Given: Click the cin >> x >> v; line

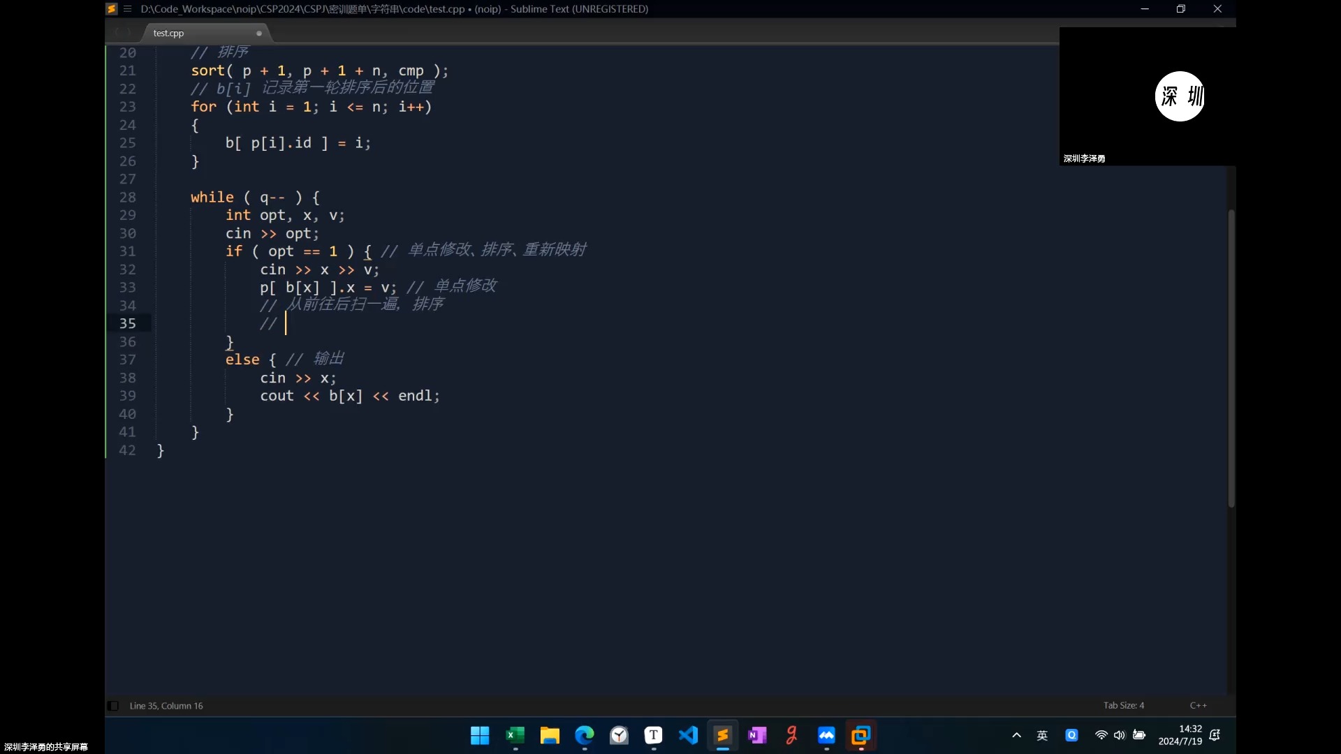Looking at the screenshot, I should 320,269.
